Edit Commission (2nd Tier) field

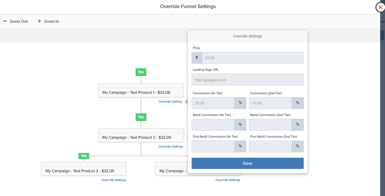click(270, 103)
